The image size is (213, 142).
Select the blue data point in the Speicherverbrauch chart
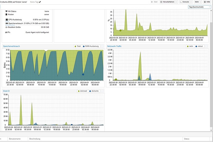pos(83,74)
